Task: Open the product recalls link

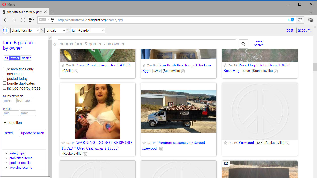Action: pos(20,163)
